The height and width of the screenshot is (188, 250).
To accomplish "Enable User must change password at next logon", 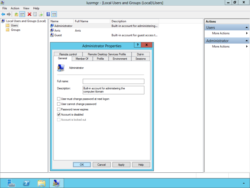I will [59, 99].
